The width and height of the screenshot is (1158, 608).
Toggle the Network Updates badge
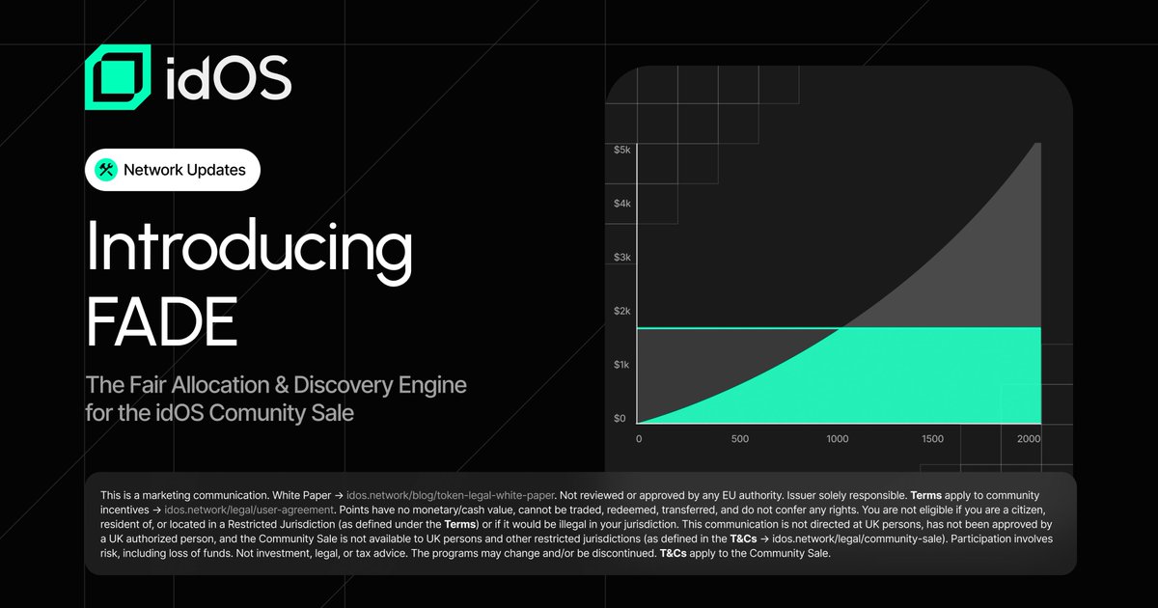(172, 169)
